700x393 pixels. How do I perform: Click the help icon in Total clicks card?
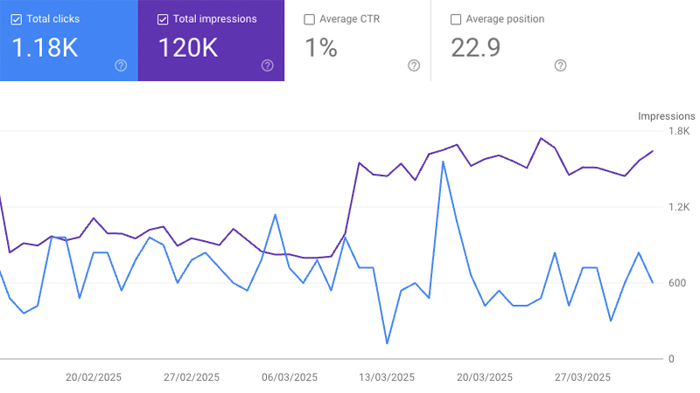(121, 65)
